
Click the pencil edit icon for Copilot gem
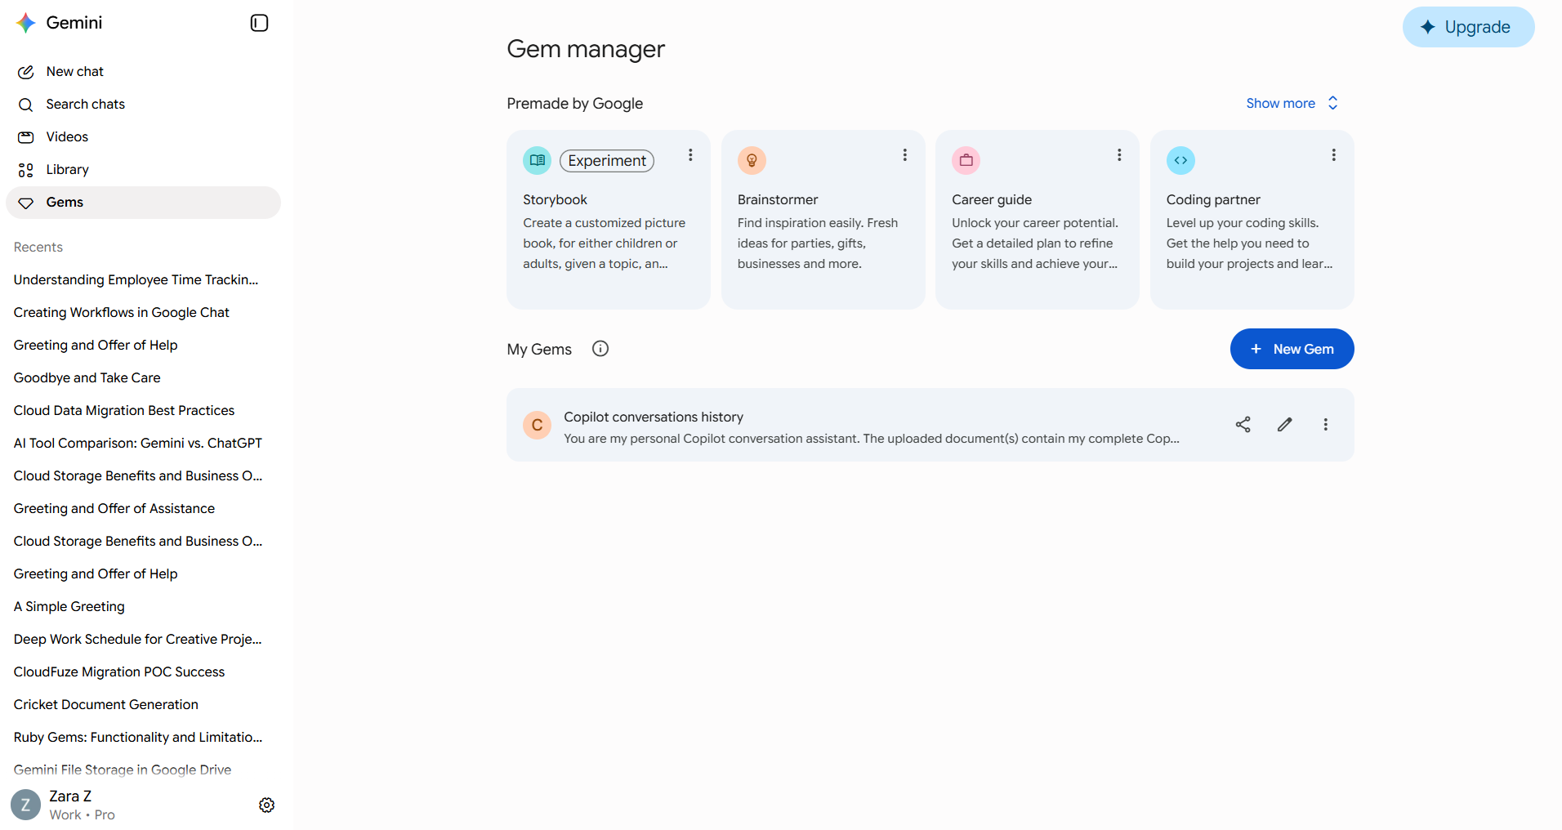tap(1284, 425)
